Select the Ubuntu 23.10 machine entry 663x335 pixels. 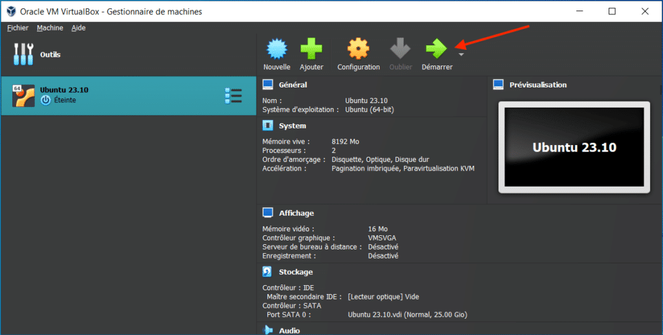(129, 96)
